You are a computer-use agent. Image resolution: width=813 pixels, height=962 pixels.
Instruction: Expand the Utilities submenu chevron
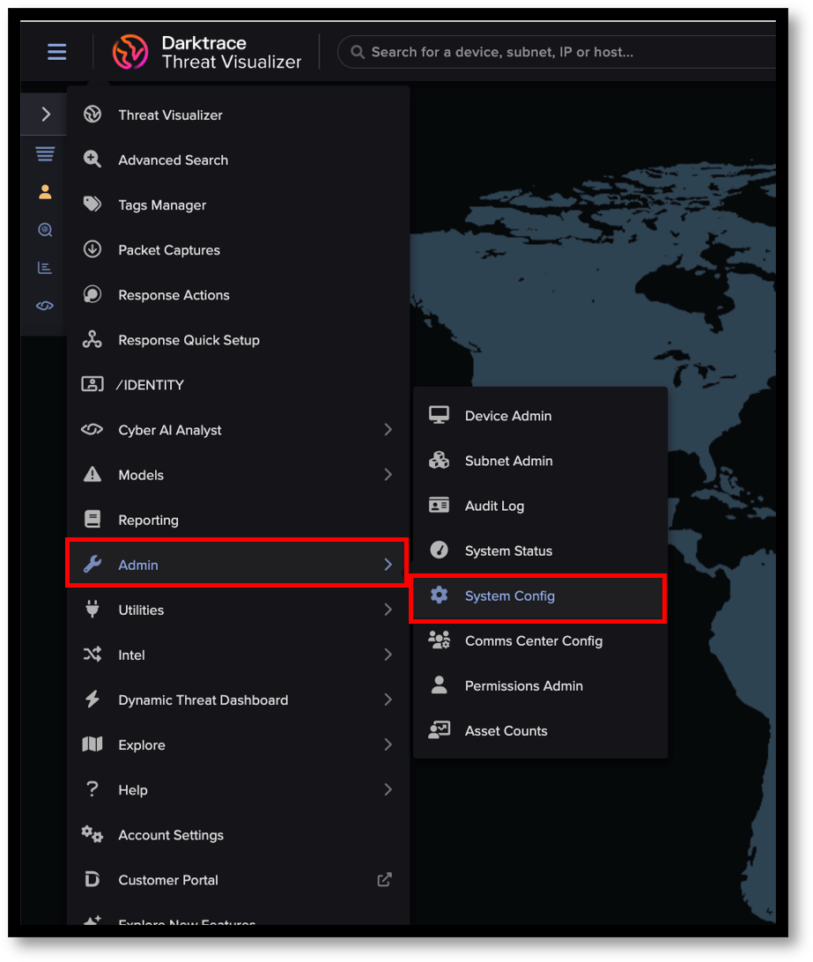pyautogui.click(x=388, y=610)
